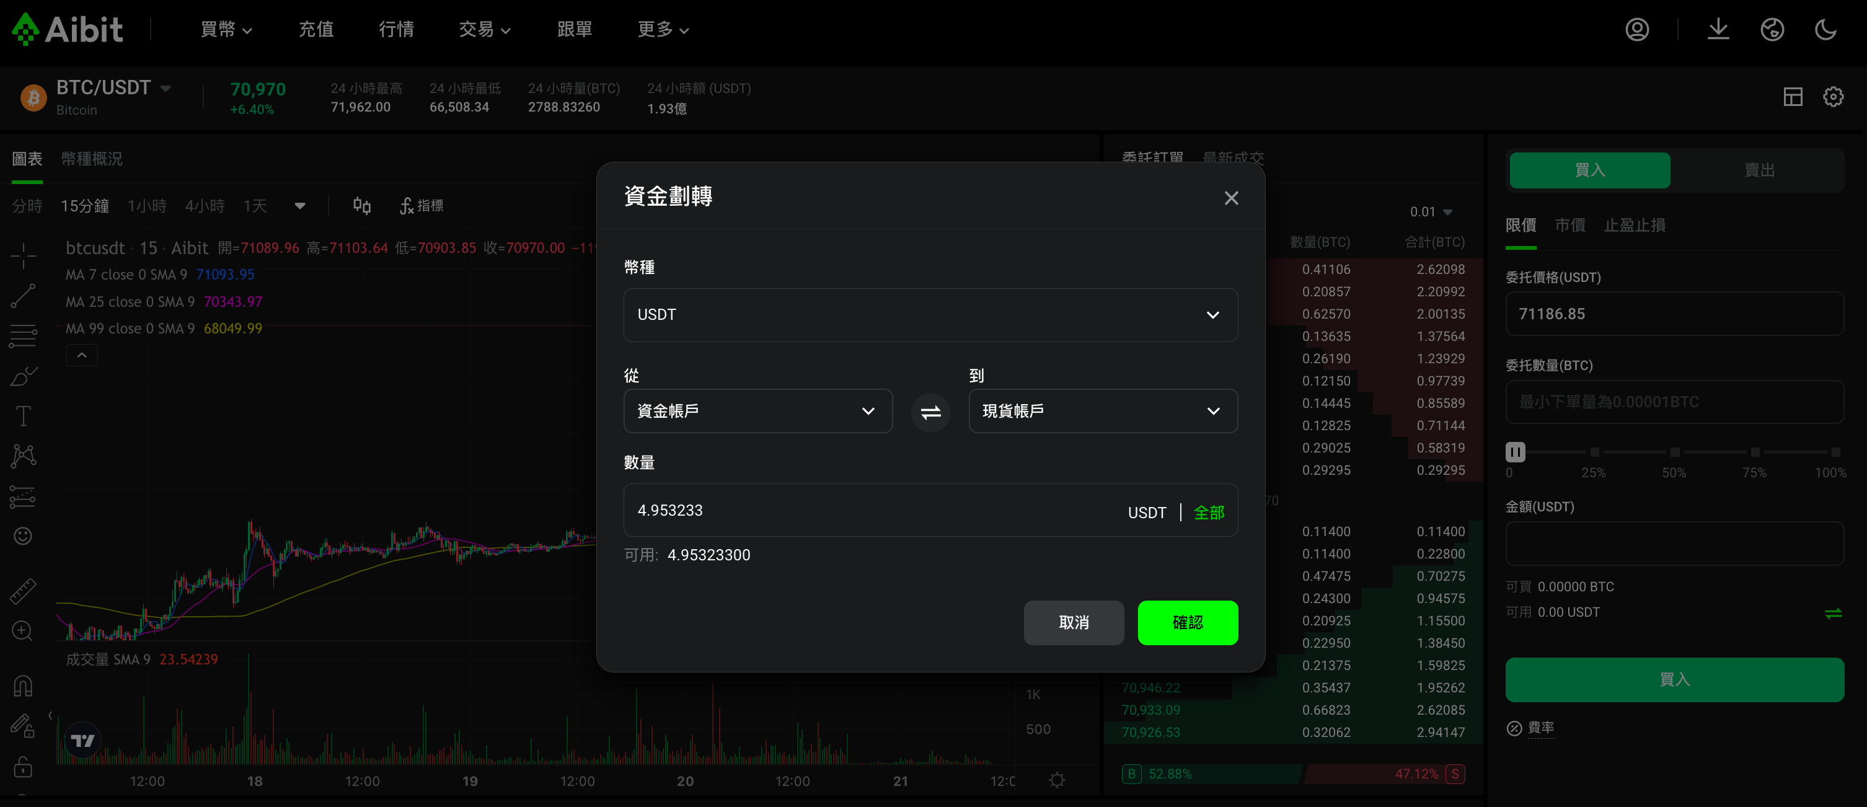
Task: Set order slider to 100% mark
Action: [1835, 452]
